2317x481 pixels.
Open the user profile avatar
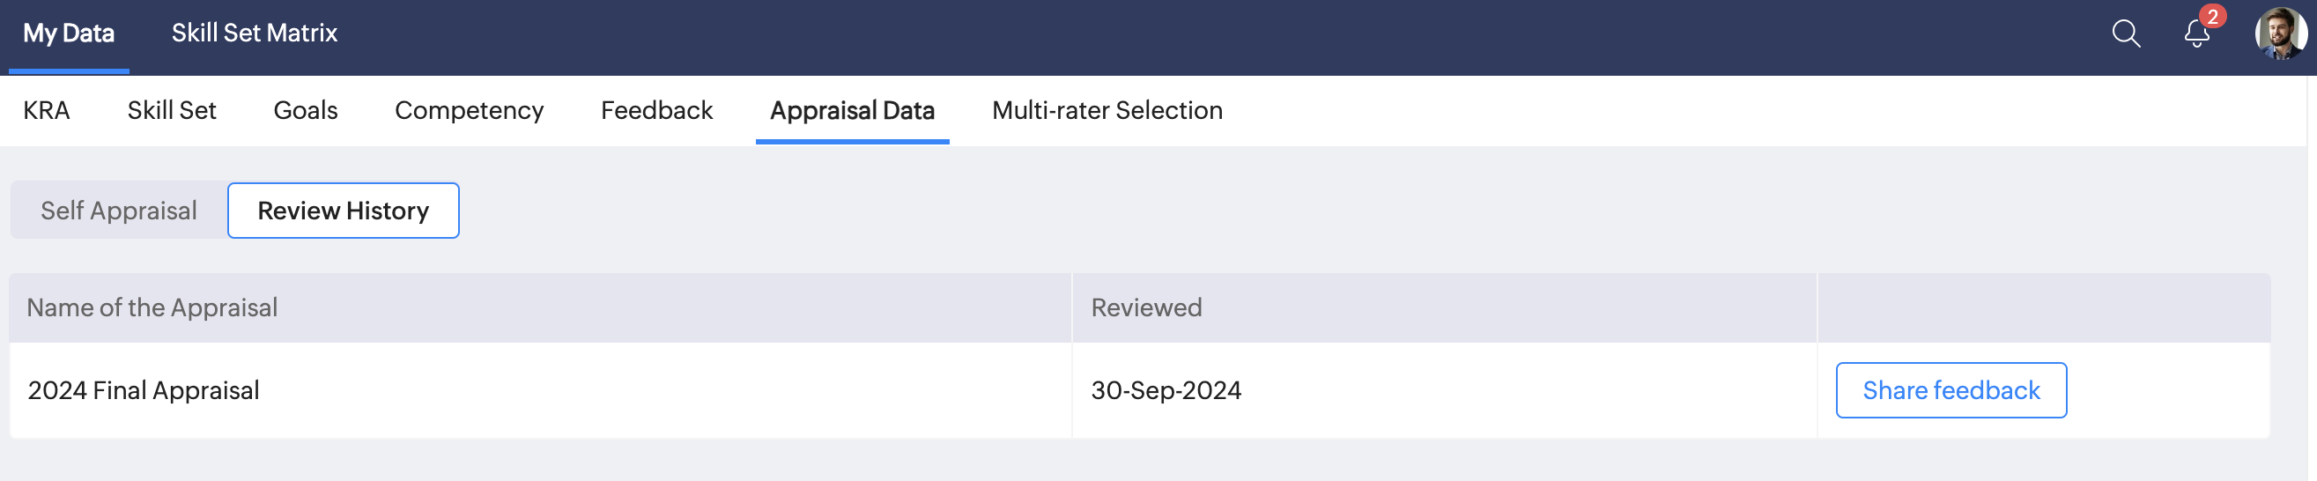[x=2279, y=34]
